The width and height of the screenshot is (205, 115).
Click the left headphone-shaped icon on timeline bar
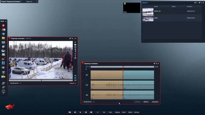tap(156, 67)
